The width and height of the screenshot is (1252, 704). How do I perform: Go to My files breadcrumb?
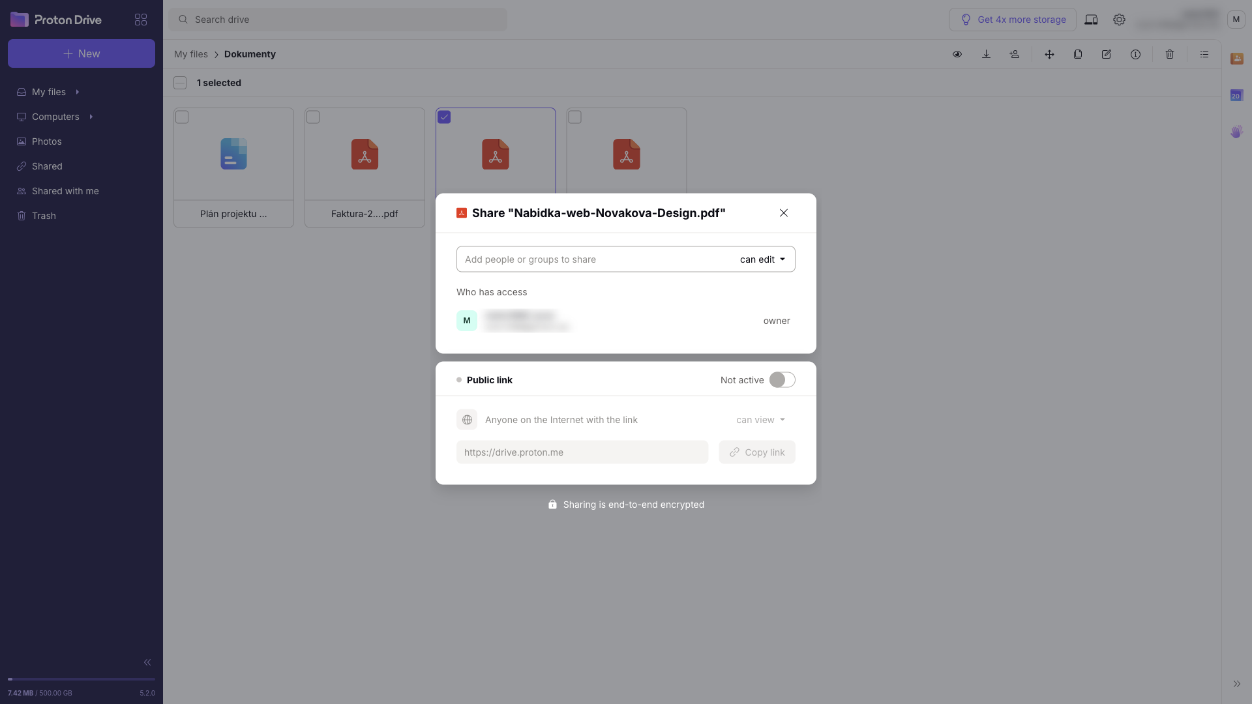point(191,54)
